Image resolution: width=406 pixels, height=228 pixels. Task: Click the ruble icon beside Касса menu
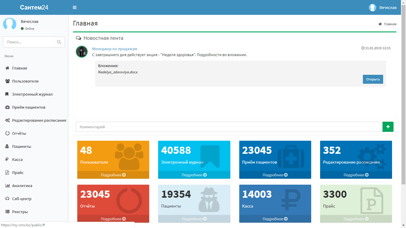coord(7,159)
